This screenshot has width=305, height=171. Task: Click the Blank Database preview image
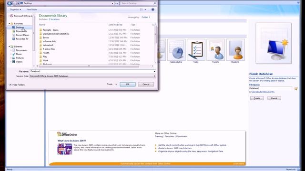pyautogui.click(x=274, y=43)
